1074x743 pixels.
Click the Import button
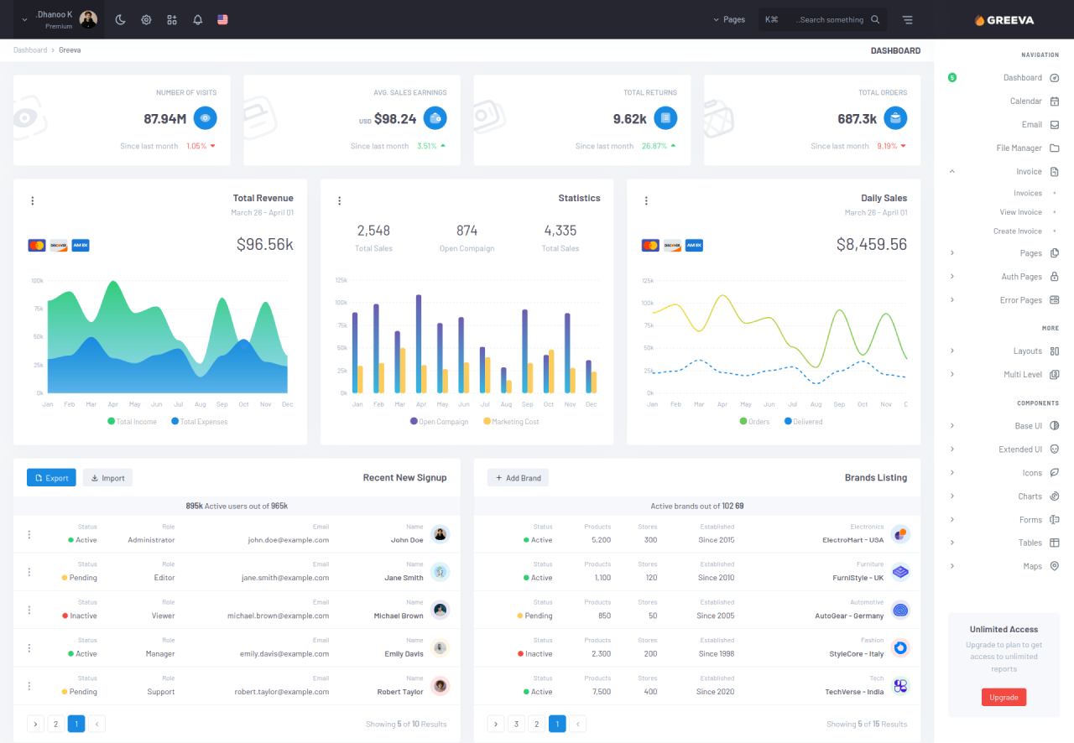point(107,478)
